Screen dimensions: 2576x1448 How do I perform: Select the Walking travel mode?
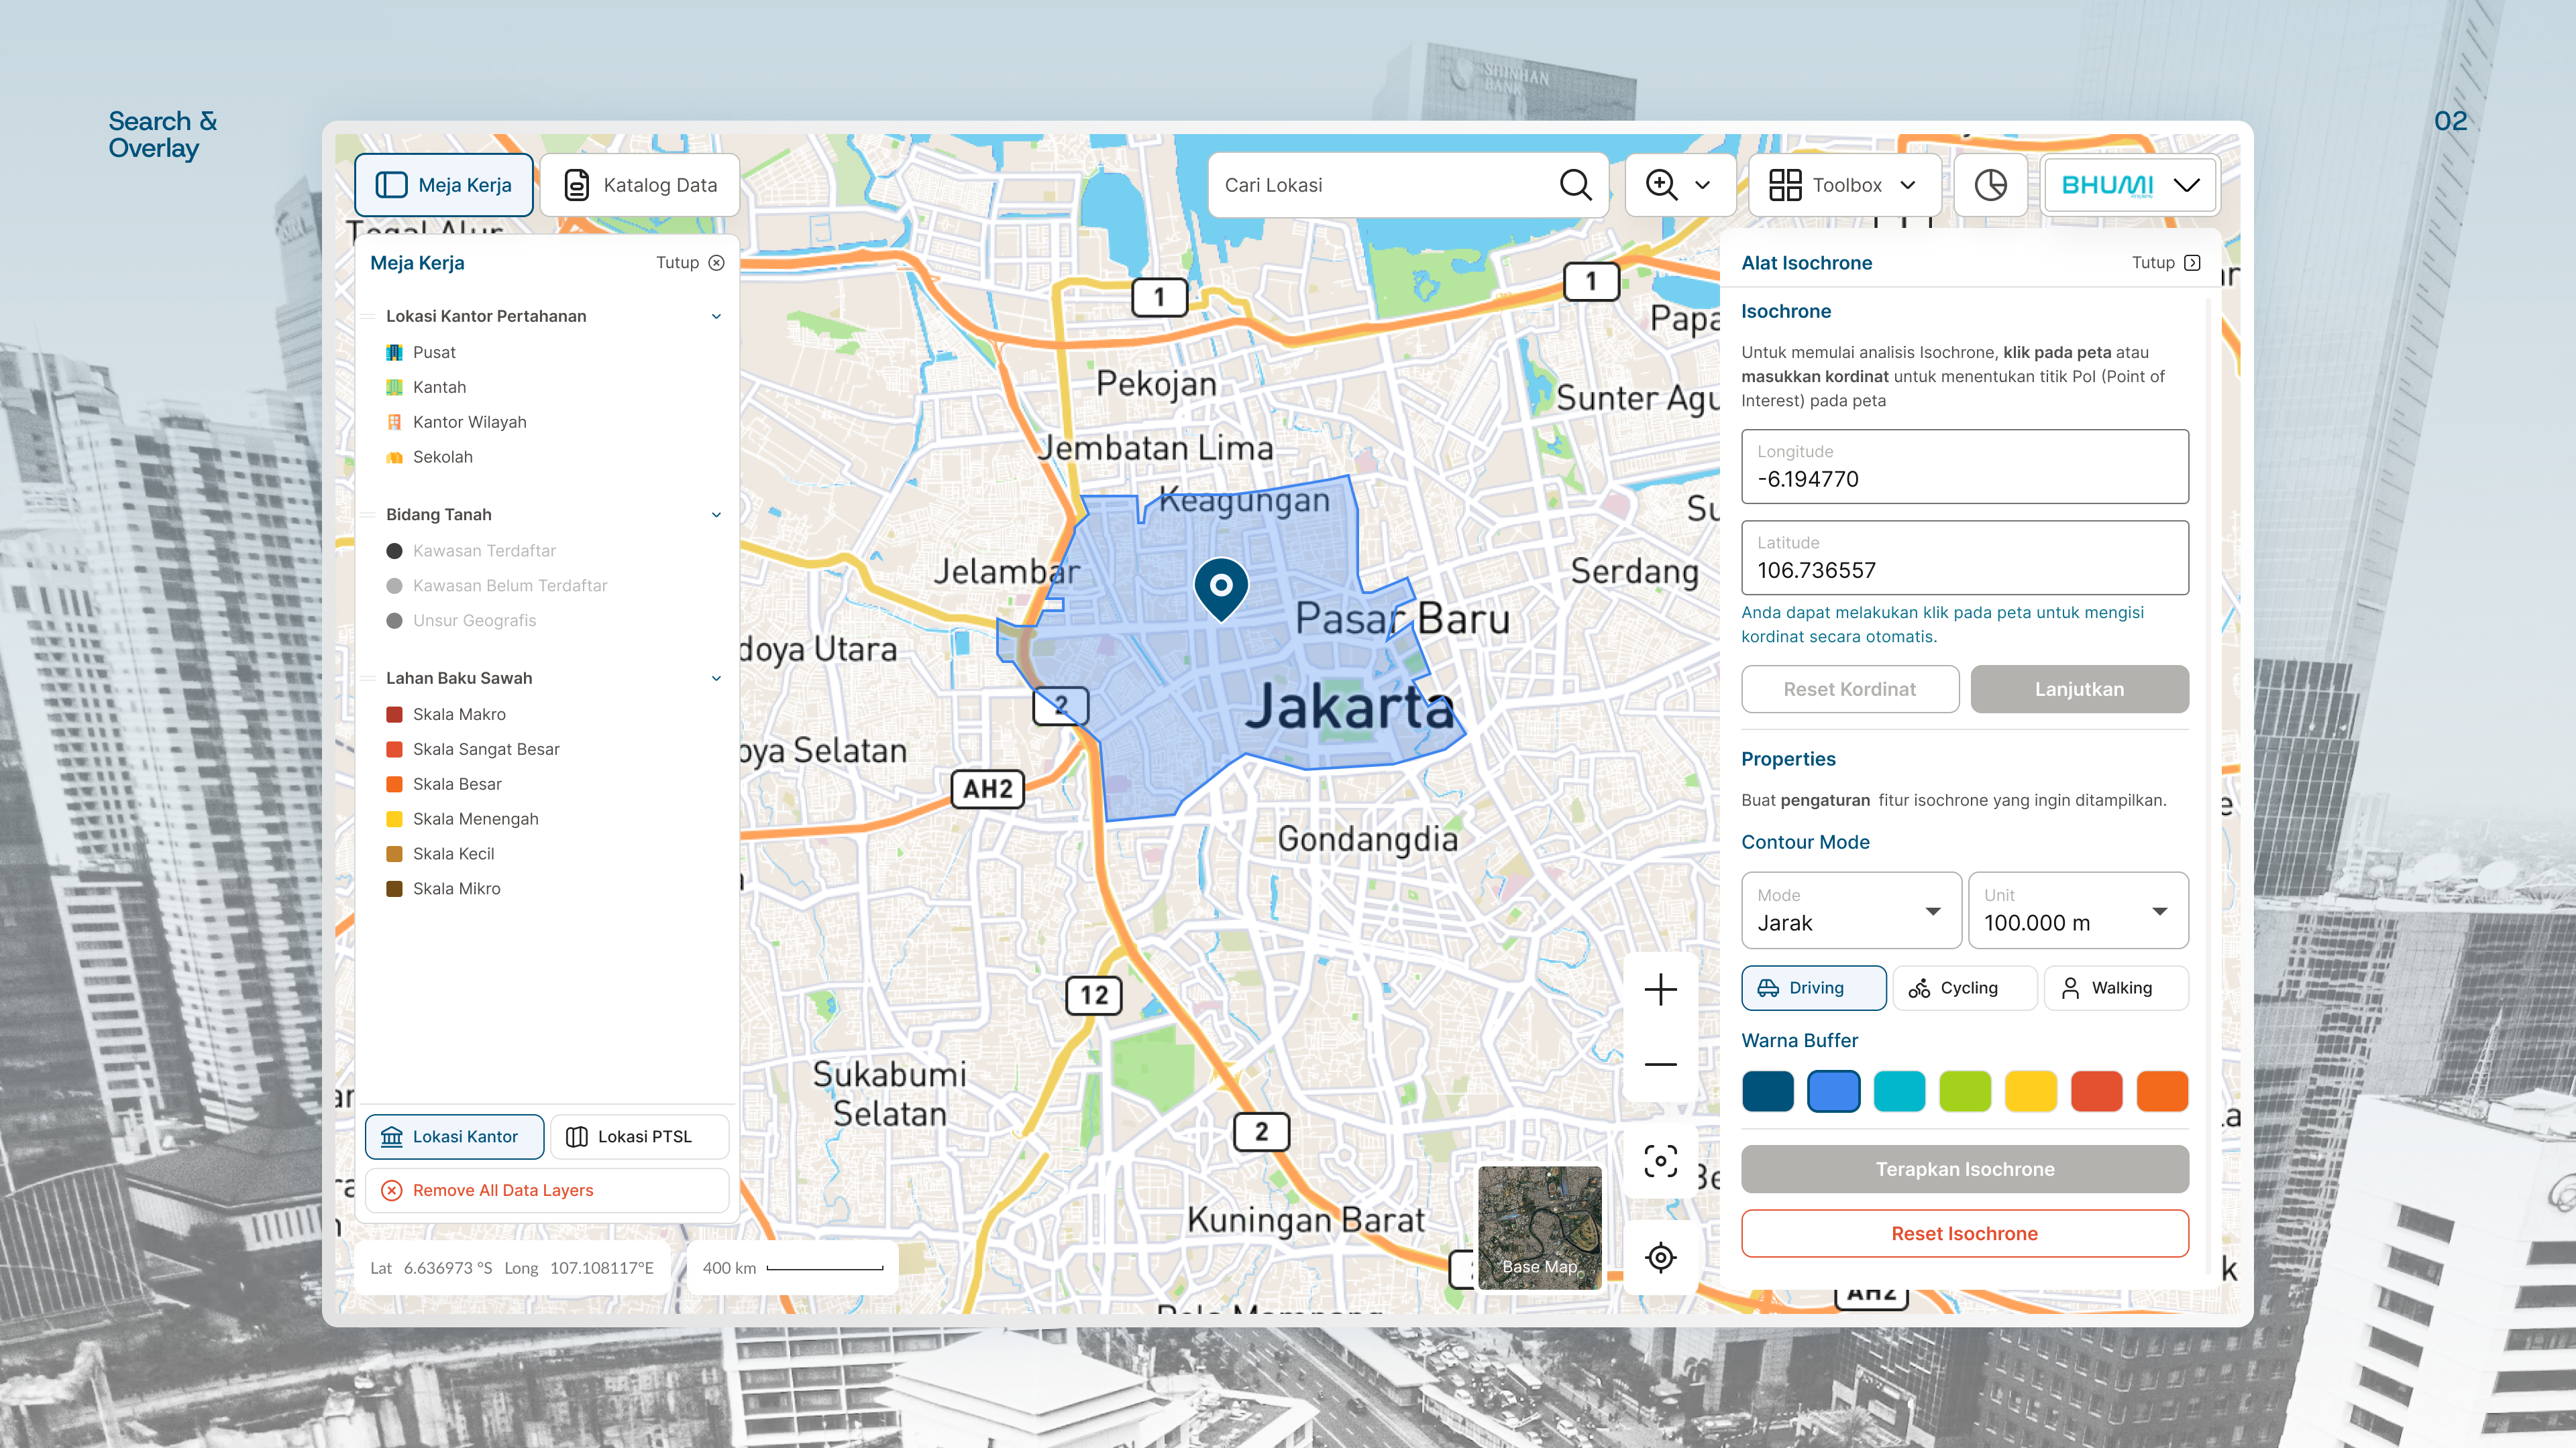click(x=2115, y=987)
